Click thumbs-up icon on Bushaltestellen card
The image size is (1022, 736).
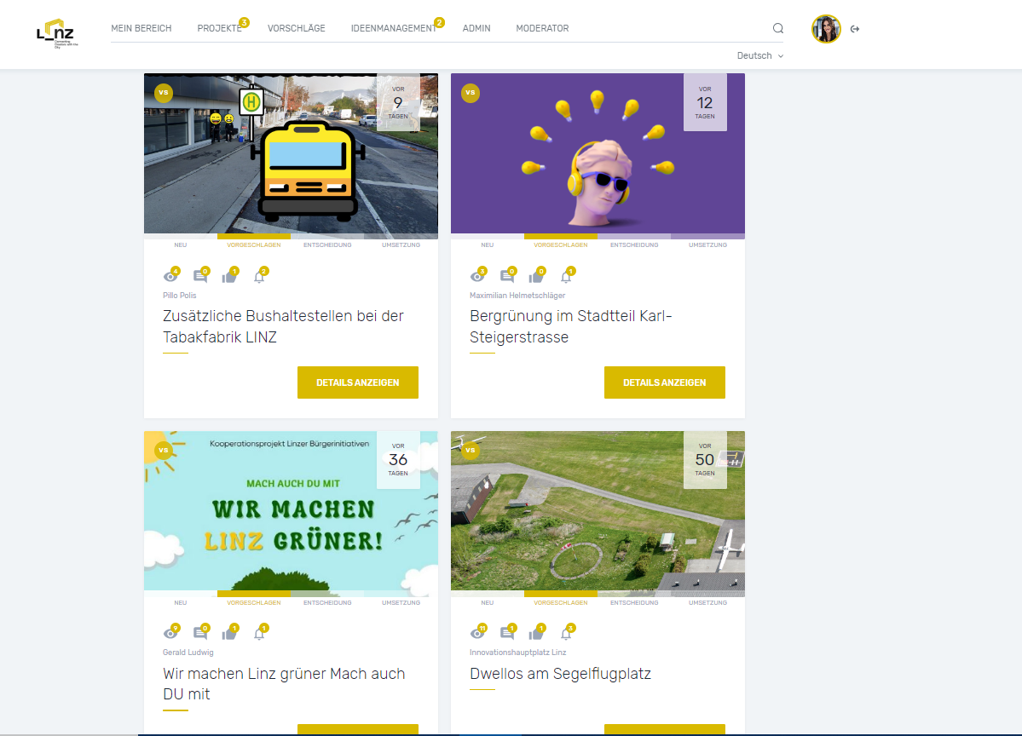[x=228, y=276]
